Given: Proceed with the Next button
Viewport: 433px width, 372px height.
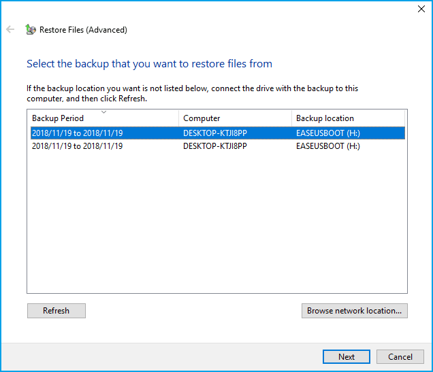Looking at the screenshot, I should pyautogui.click(x=347, y=357).
